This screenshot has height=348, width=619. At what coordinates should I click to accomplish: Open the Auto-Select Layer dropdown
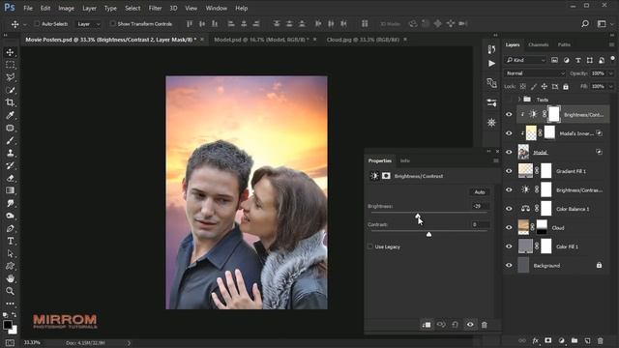(x=88, y=24)
